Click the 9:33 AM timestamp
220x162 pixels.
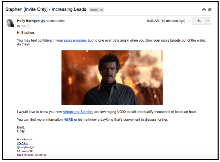pyautogui.click(x=166, y=21)
